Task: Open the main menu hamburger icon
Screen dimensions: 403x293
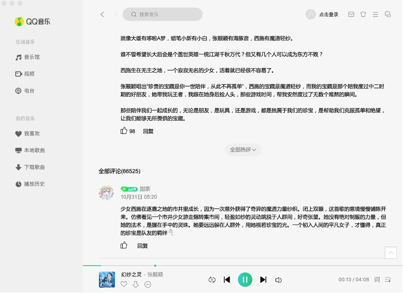Action: pyautogui.click(x=375, y=15)
